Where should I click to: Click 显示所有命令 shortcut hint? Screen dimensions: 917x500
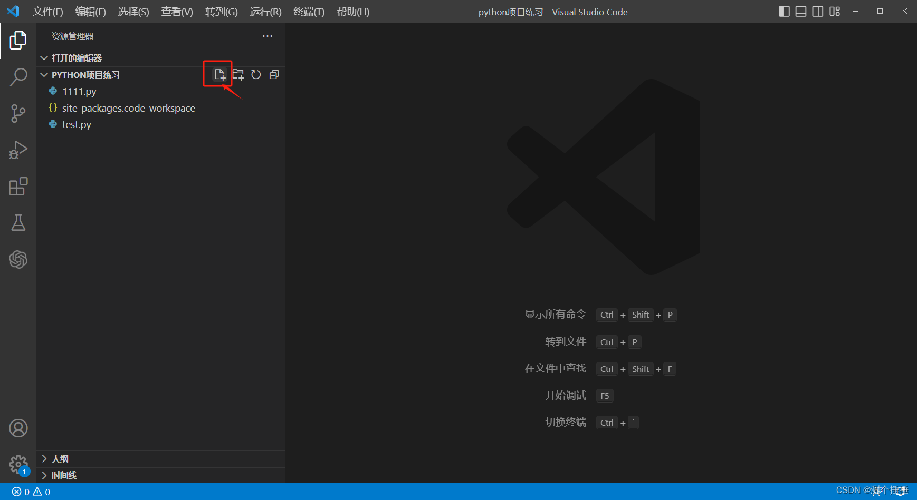tap(555, 315)
